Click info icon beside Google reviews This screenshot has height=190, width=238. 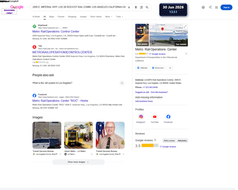tap(155, 140)
